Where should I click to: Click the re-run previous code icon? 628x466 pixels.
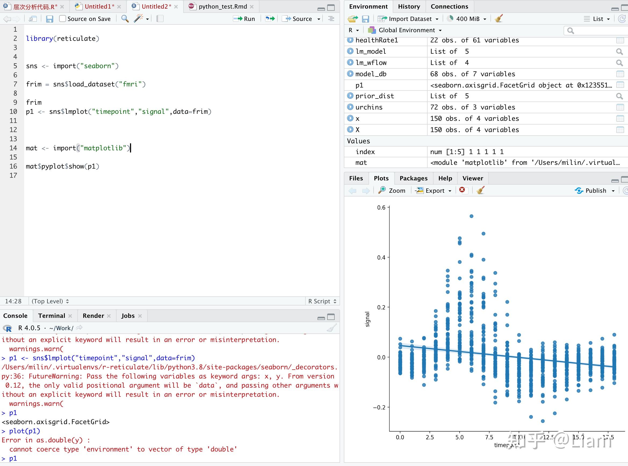tap(270, 19)
